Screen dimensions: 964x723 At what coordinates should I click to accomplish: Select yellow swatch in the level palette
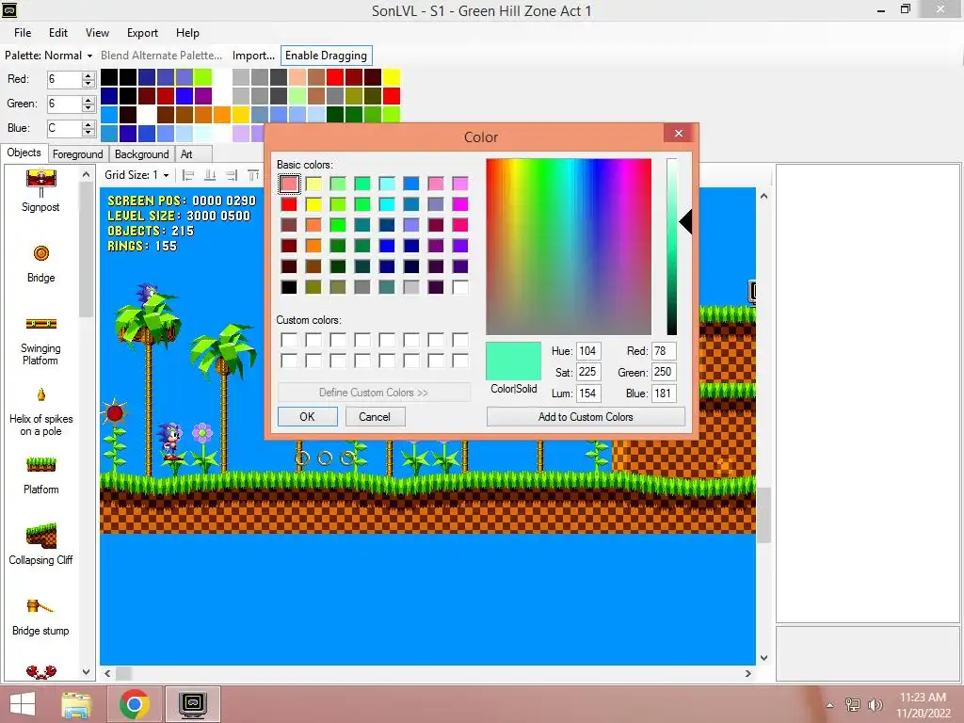point(392,77)
